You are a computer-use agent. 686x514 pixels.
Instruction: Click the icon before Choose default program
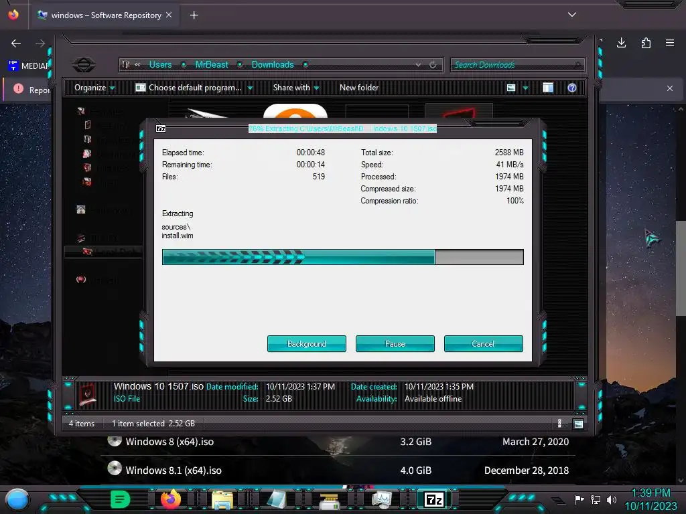coord(141,88)
